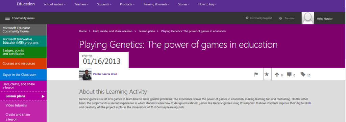
Task: Favorite the lesson with the star icon
Action: tap(267, 74)
